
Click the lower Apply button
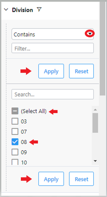click(51, 179)
